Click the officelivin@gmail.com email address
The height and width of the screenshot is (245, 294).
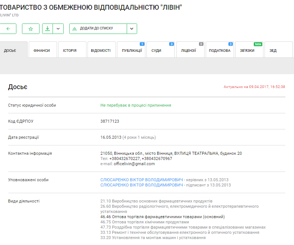pyautogui.click(x=134, y=164)
